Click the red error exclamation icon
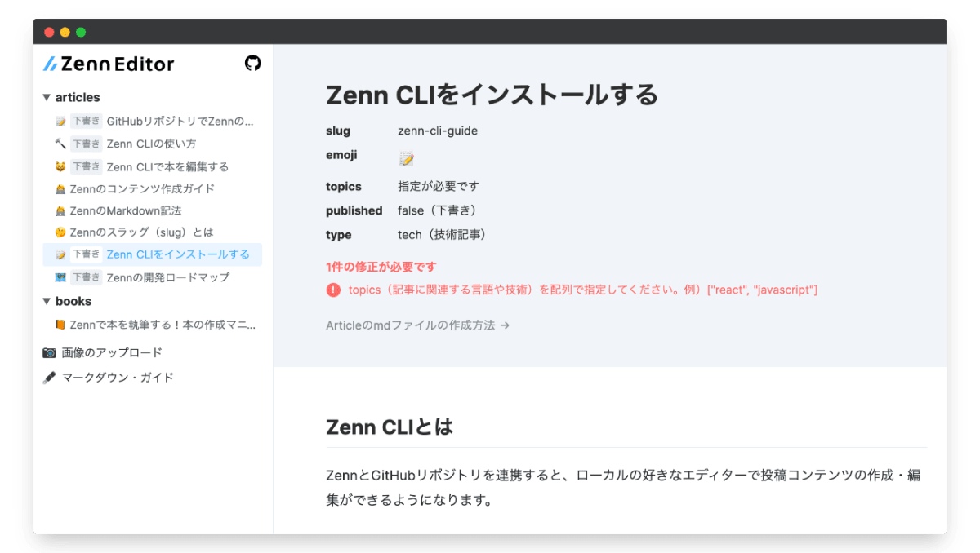 pos(333,290)
